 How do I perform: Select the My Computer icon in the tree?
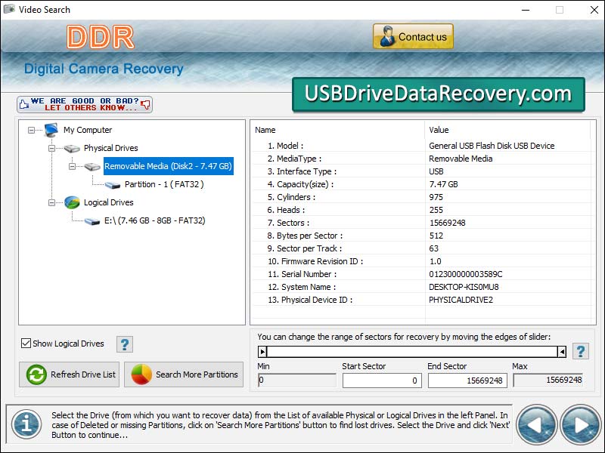(51, 130)
